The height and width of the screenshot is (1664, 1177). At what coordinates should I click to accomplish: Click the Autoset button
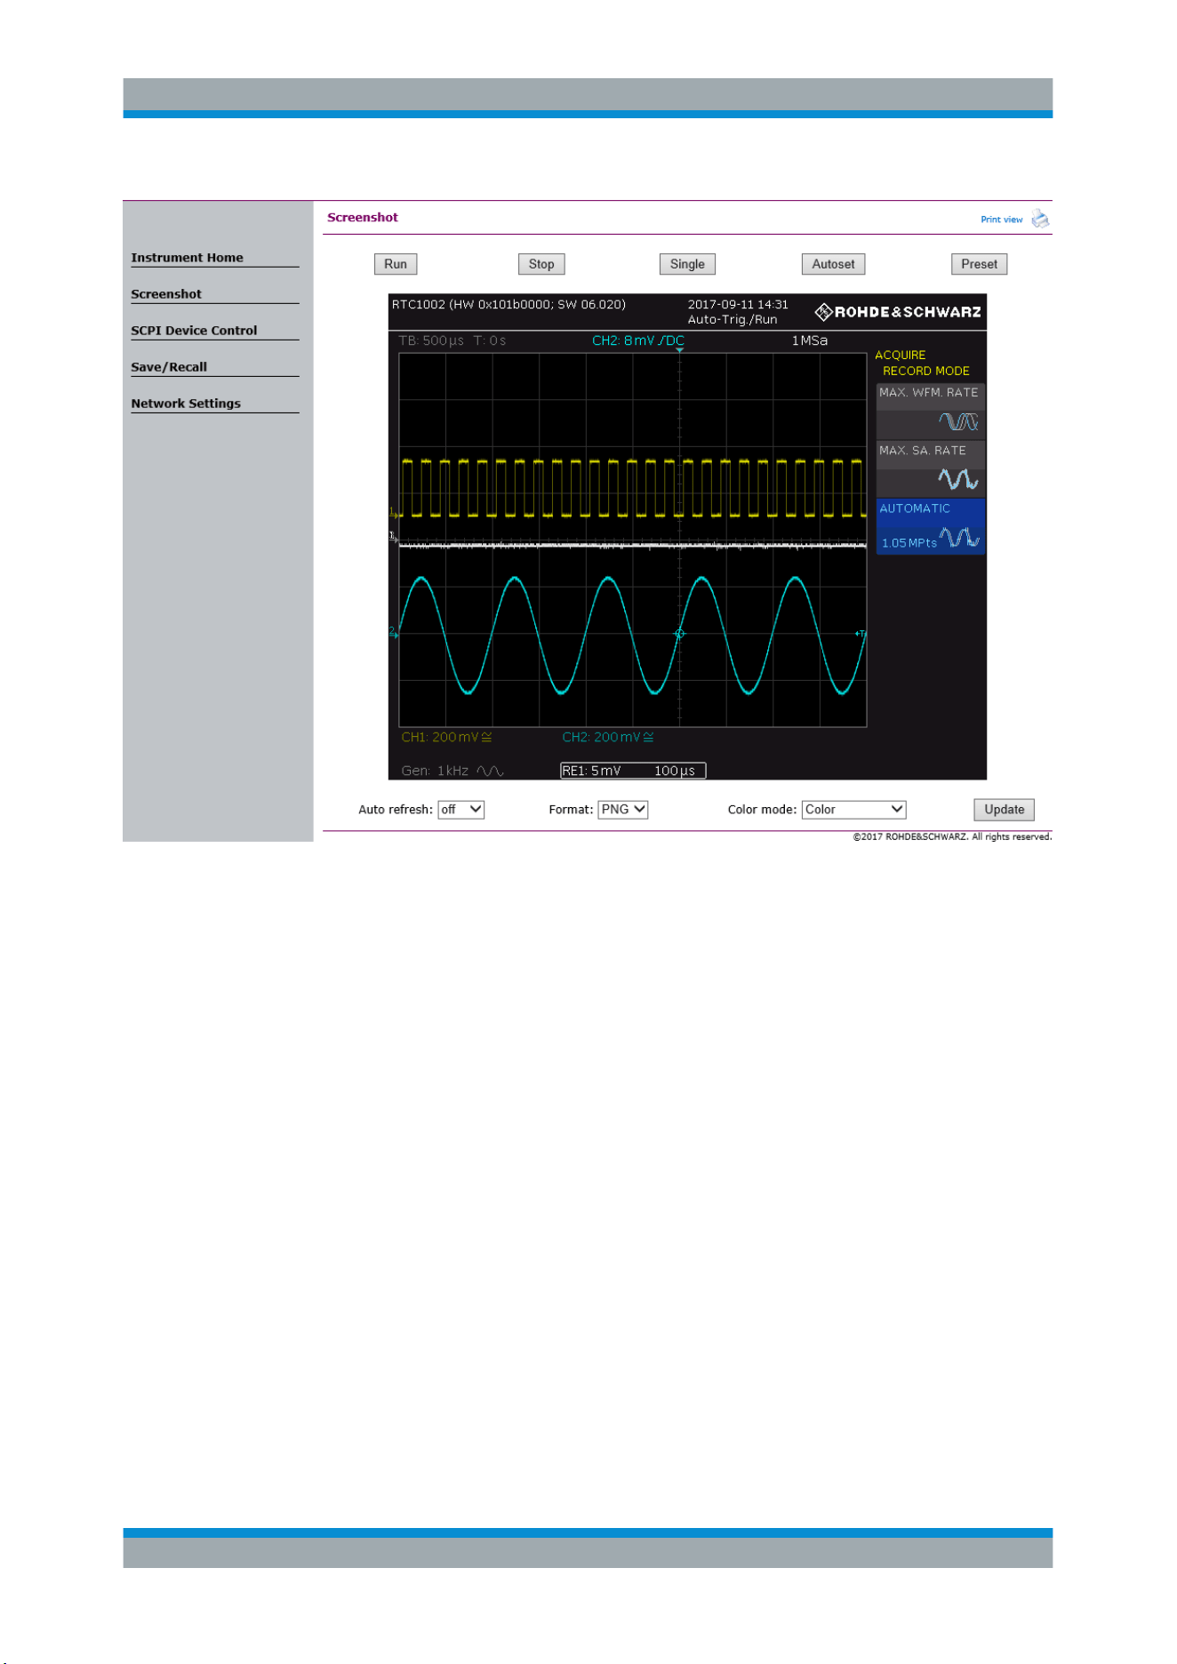(833, 264)
